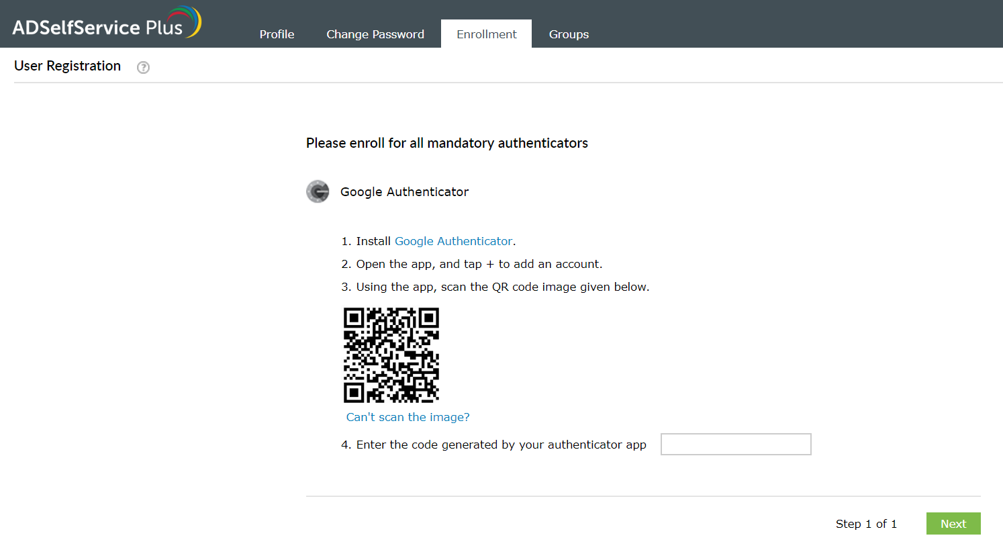Open the Change Password tab
This screenshot has width=1003, height=550.
click(x=375, y=34)
